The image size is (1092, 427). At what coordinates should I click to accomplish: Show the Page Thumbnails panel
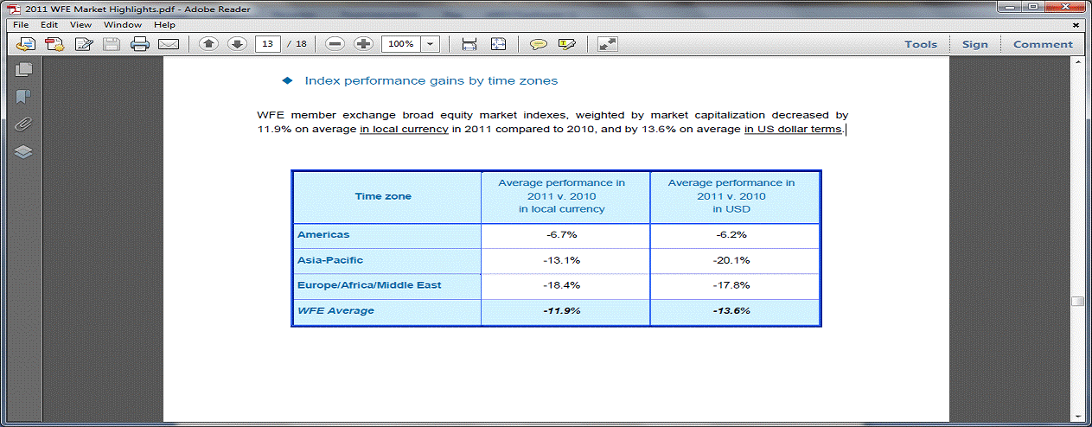[x=23, y=70]
